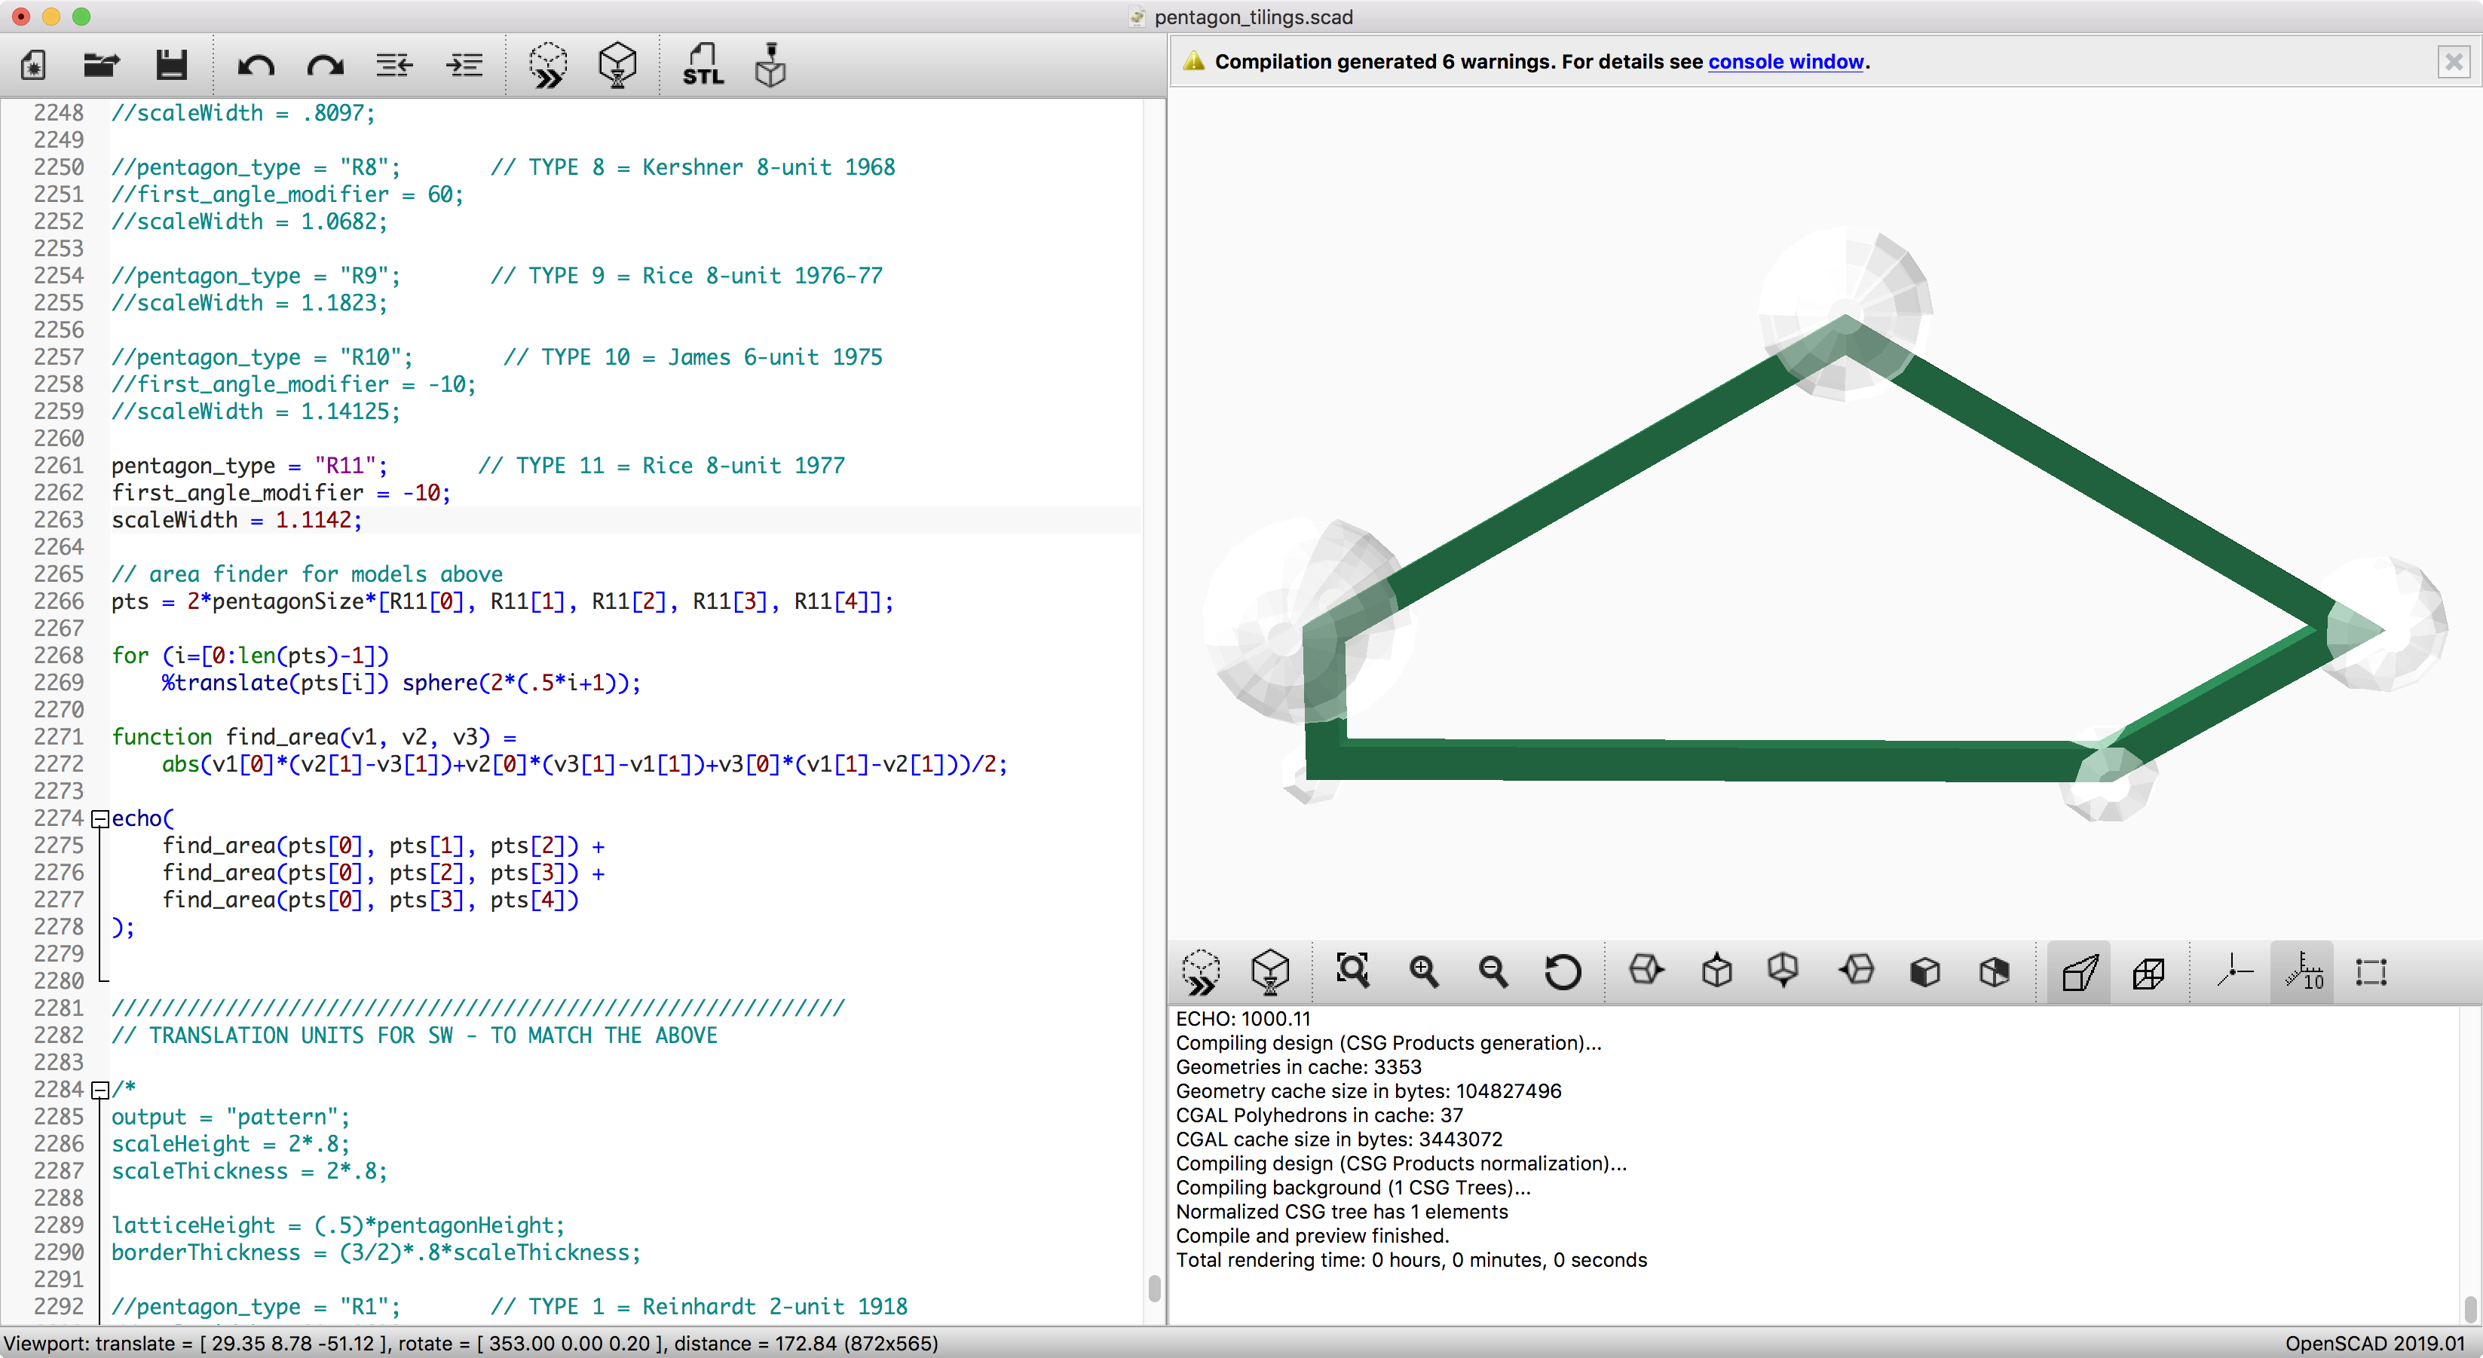Toggle show edges

(x=2370, y=971)
